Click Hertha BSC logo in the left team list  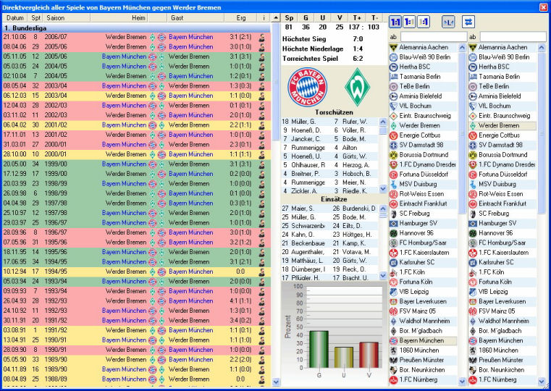(x=394, y=67)
